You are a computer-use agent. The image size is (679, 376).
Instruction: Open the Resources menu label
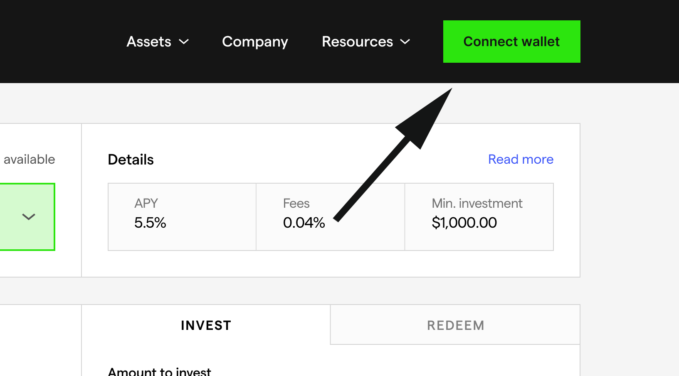[x=357, y=42]
